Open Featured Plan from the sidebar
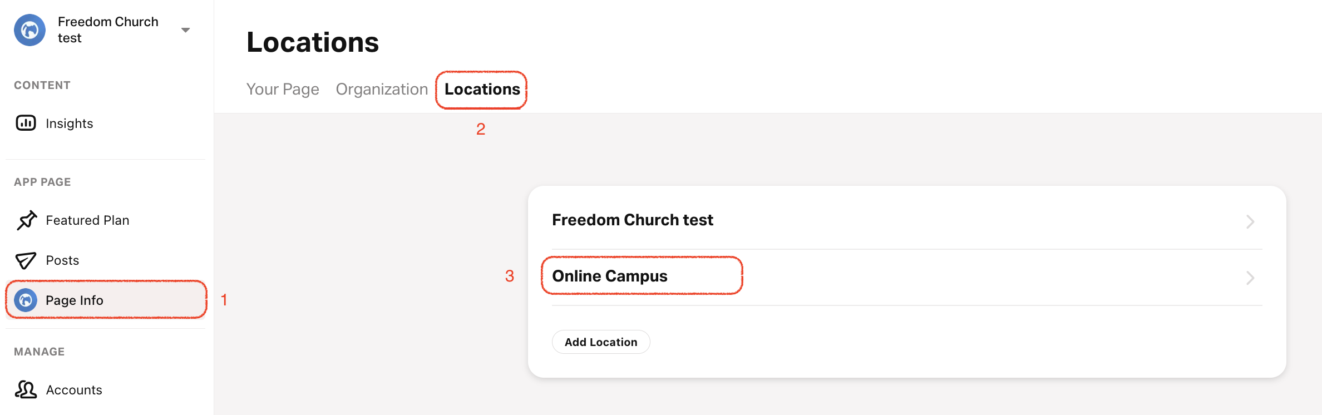Viewport: 1322px width, 415px height. point(87,220)
